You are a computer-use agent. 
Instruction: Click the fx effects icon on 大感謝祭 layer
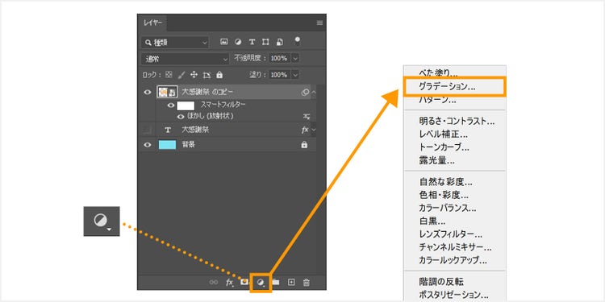(304, 130)
